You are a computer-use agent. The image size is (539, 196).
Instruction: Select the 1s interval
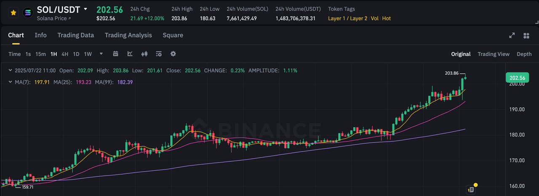pyautogui.click(x=28, y=54)
